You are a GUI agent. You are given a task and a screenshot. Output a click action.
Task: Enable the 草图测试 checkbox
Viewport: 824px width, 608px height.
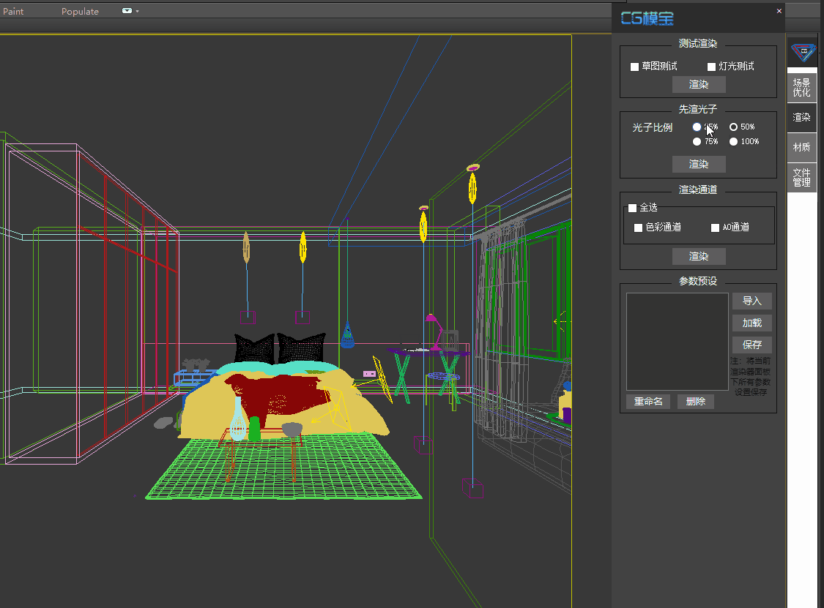[x=635, y=67]
